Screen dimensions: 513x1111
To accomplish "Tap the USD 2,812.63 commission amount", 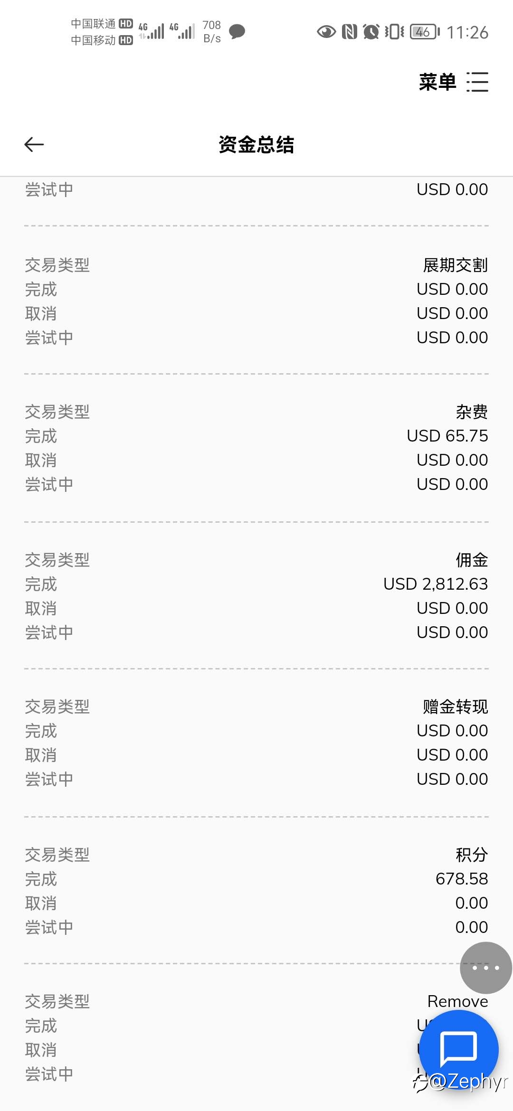I will (x=436, y=584).
